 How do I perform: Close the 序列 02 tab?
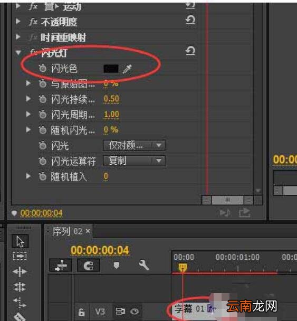[x=88, y=231]
